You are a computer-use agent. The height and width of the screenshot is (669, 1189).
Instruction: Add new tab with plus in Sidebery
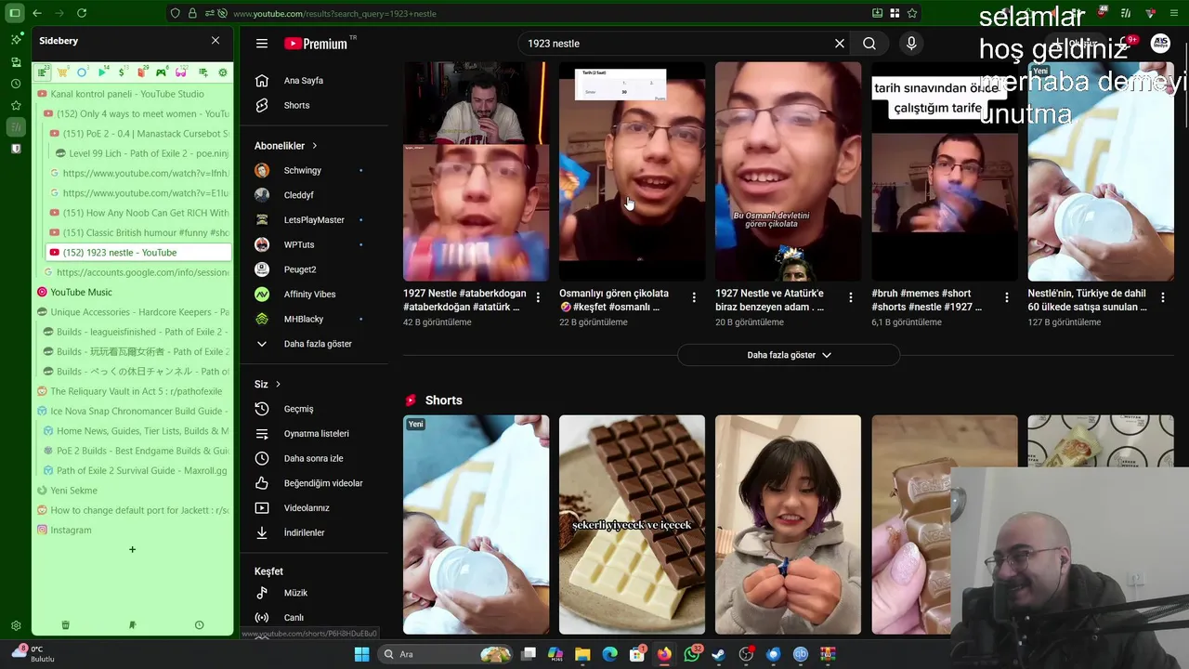(x=132, y=549)
